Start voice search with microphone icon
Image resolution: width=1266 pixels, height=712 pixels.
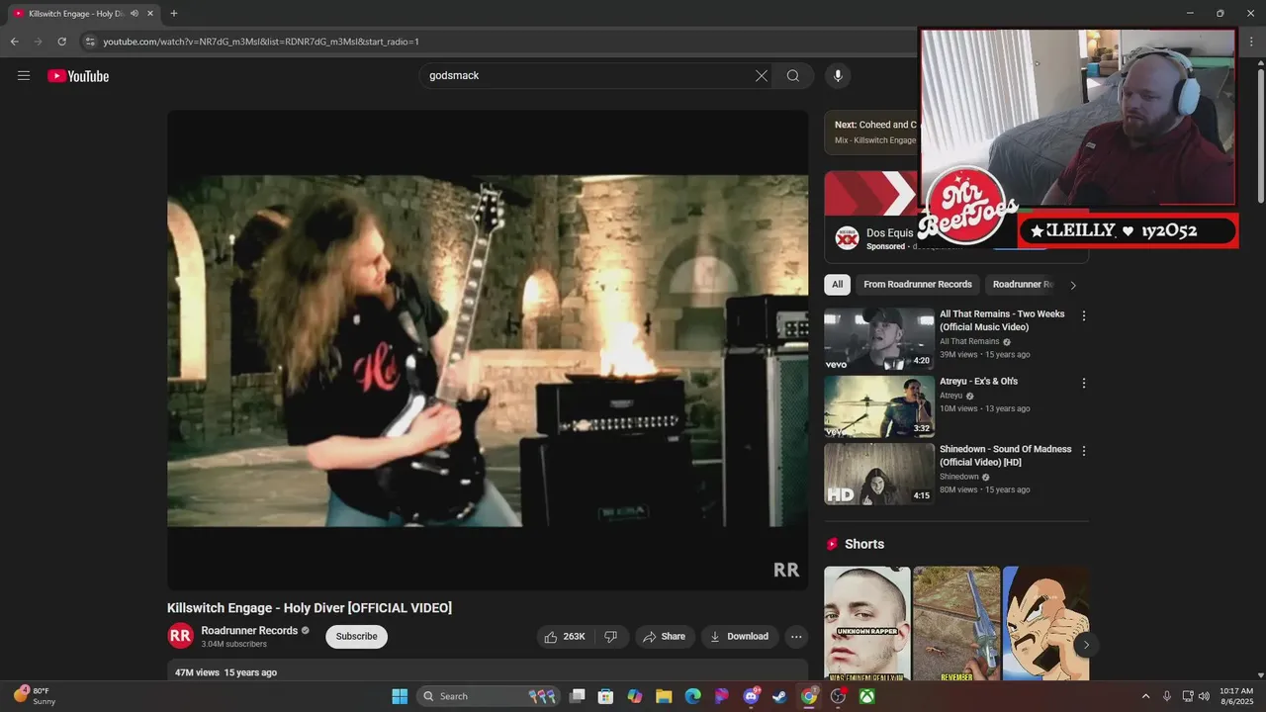coord(838,76)
